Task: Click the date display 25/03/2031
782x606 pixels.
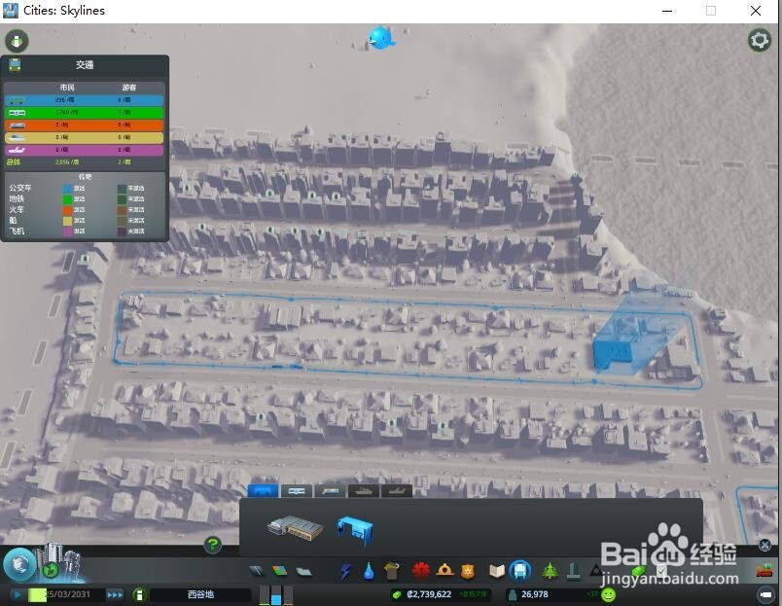Action: pyautogui.click(x=67, y=594)
